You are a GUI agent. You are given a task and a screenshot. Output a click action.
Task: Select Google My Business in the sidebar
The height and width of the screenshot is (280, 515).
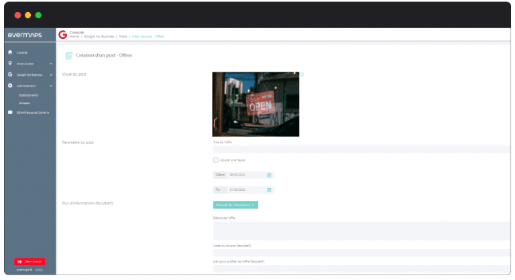pyautogui.click(x=30, y=75)
